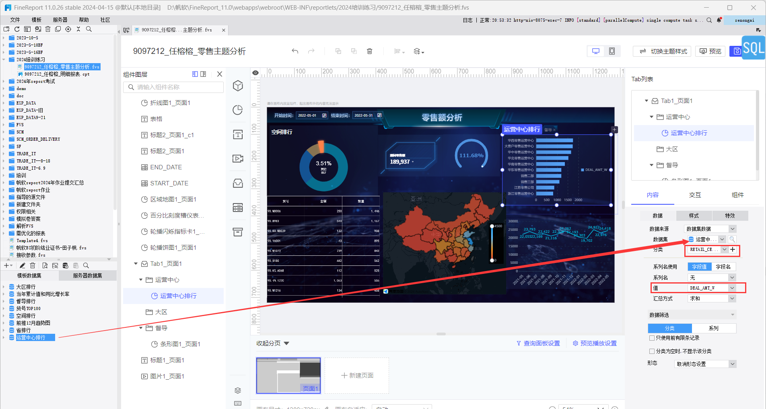Select 字段值 series name option
This screenshot has height=409, width=766.
[x=699, y=267]
